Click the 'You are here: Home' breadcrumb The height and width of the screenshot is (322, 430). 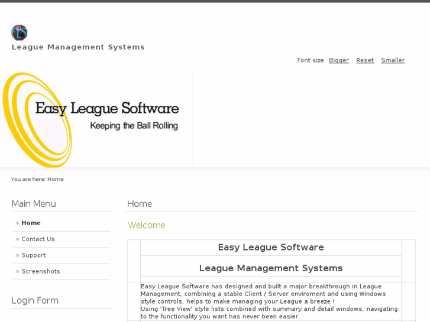(x=37, y=179)
